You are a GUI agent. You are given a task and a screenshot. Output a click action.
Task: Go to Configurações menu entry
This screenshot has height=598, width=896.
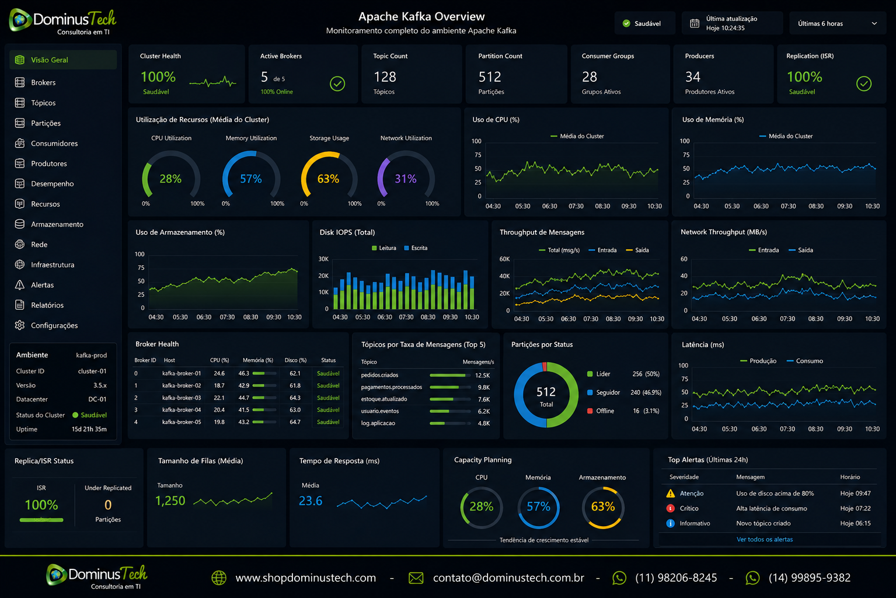(63, 325)
